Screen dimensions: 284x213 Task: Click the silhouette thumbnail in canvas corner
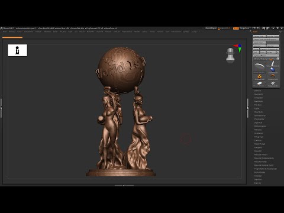point(17,50)
